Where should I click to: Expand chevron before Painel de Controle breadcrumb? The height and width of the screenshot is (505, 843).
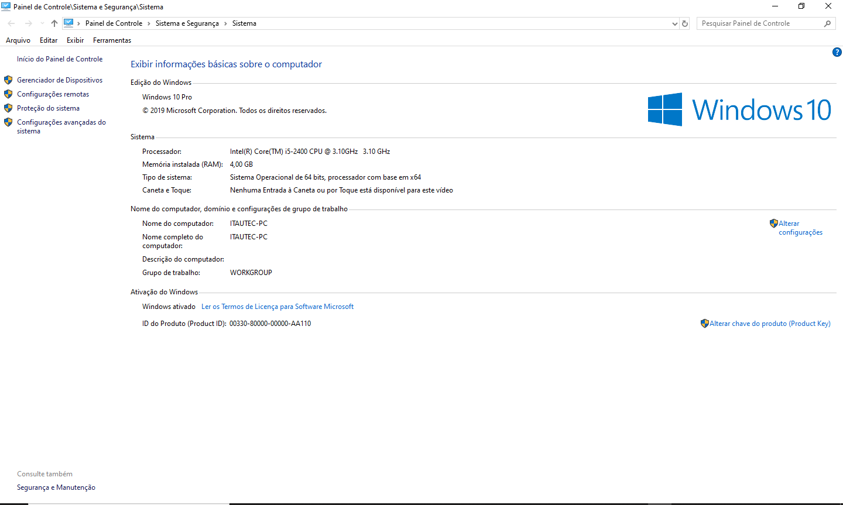coord(78,23)
